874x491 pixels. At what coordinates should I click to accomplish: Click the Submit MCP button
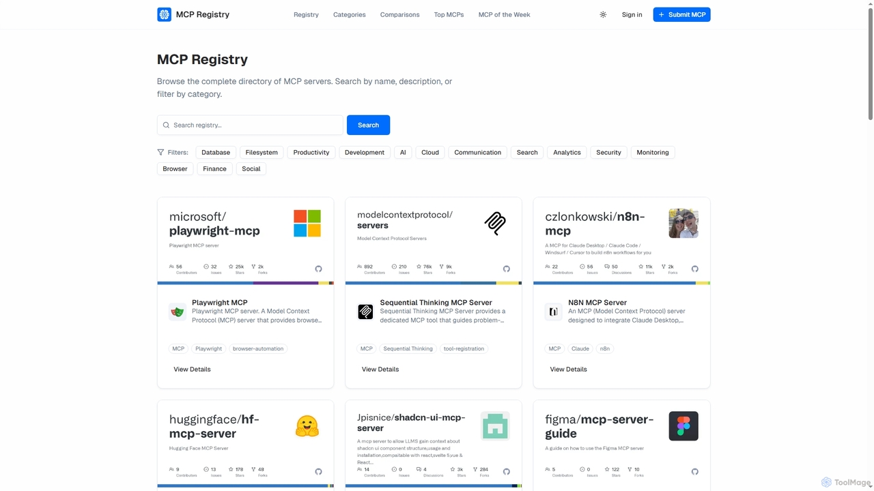pyautogui.click(x=681, y=14)
